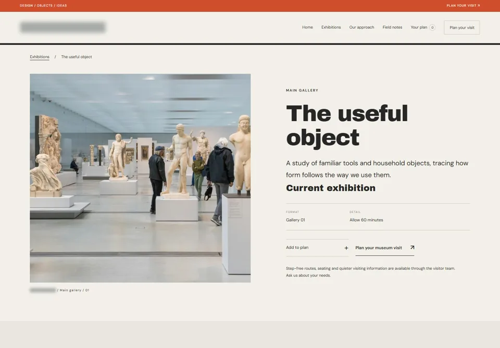Click the 'Ask us about your needs.' text
The width and height of the screenshot is (500, 348).
click(308, 275)
